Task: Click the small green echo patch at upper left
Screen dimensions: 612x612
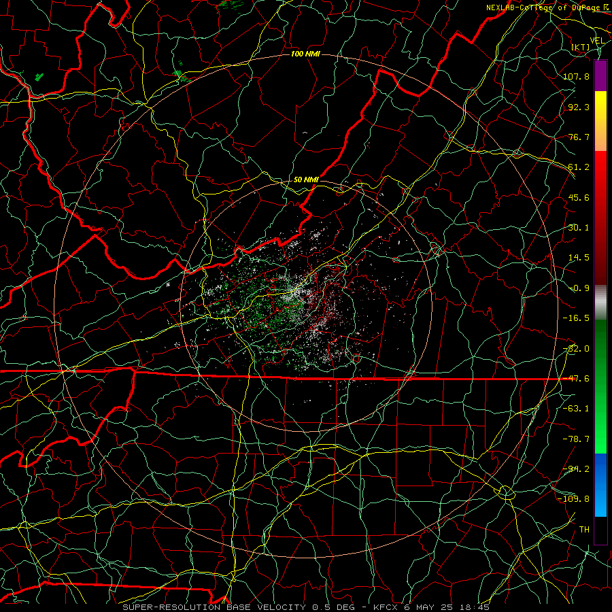Action: pos(39,77)
